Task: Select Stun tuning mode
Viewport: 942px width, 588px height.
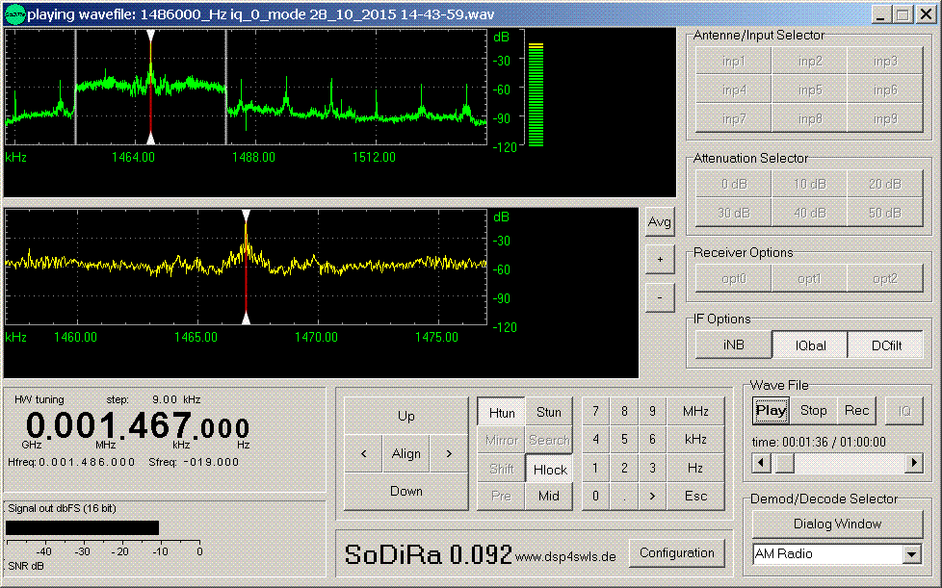Action: pos(548,412)
